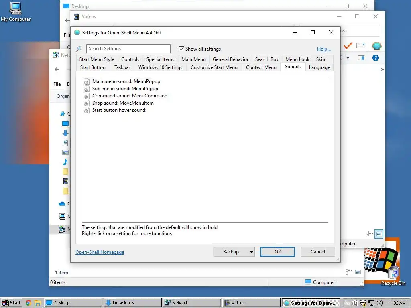411x308 pixels.
Task: Click the My Computer desktop icon
Action: click(15, 12)
